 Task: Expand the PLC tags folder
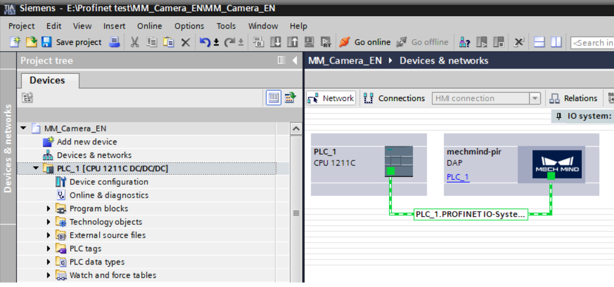coord(48,248)
